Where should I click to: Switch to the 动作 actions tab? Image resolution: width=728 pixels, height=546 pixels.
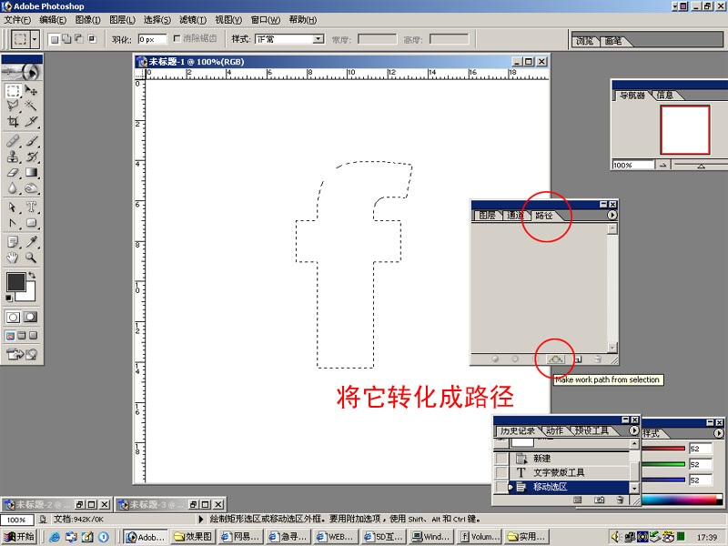(555, 430)
